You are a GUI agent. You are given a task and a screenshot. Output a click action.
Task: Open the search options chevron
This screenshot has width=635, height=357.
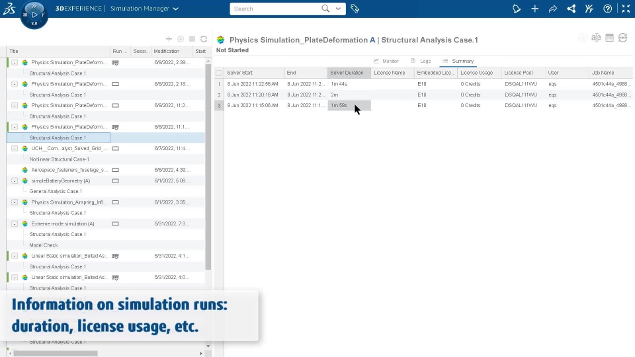pyautogui.click(x=338, y=9)
